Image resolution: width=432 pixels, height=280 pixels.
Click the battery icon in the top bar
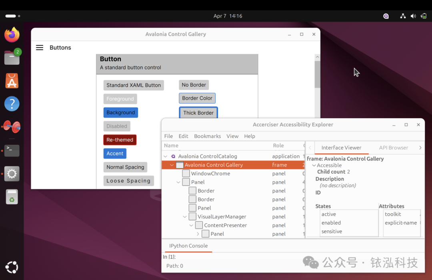click(424, 16)
